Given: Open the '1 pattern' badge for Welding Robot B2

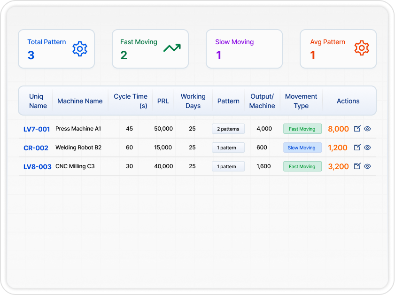Looking at the screenshot, I should click(x=228, y=147).
